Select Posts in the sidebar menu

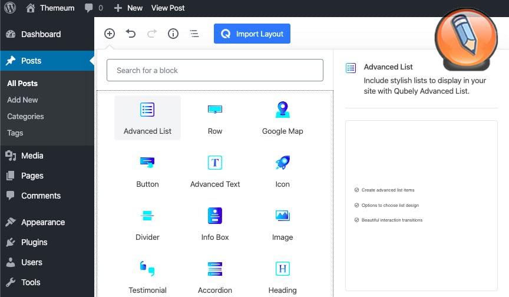(x=47, y=61)
